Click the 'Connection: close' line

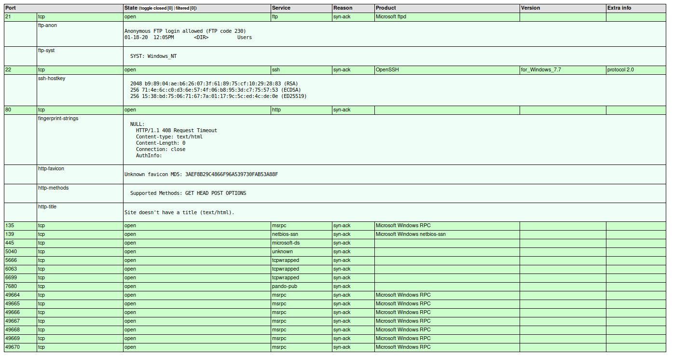(161, 150)
